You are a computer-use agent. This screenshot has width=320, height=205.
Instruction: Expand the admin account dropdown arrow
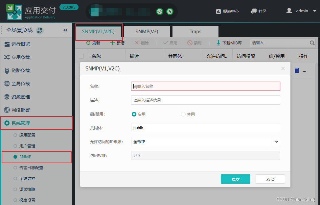click(x=314, y=11)
